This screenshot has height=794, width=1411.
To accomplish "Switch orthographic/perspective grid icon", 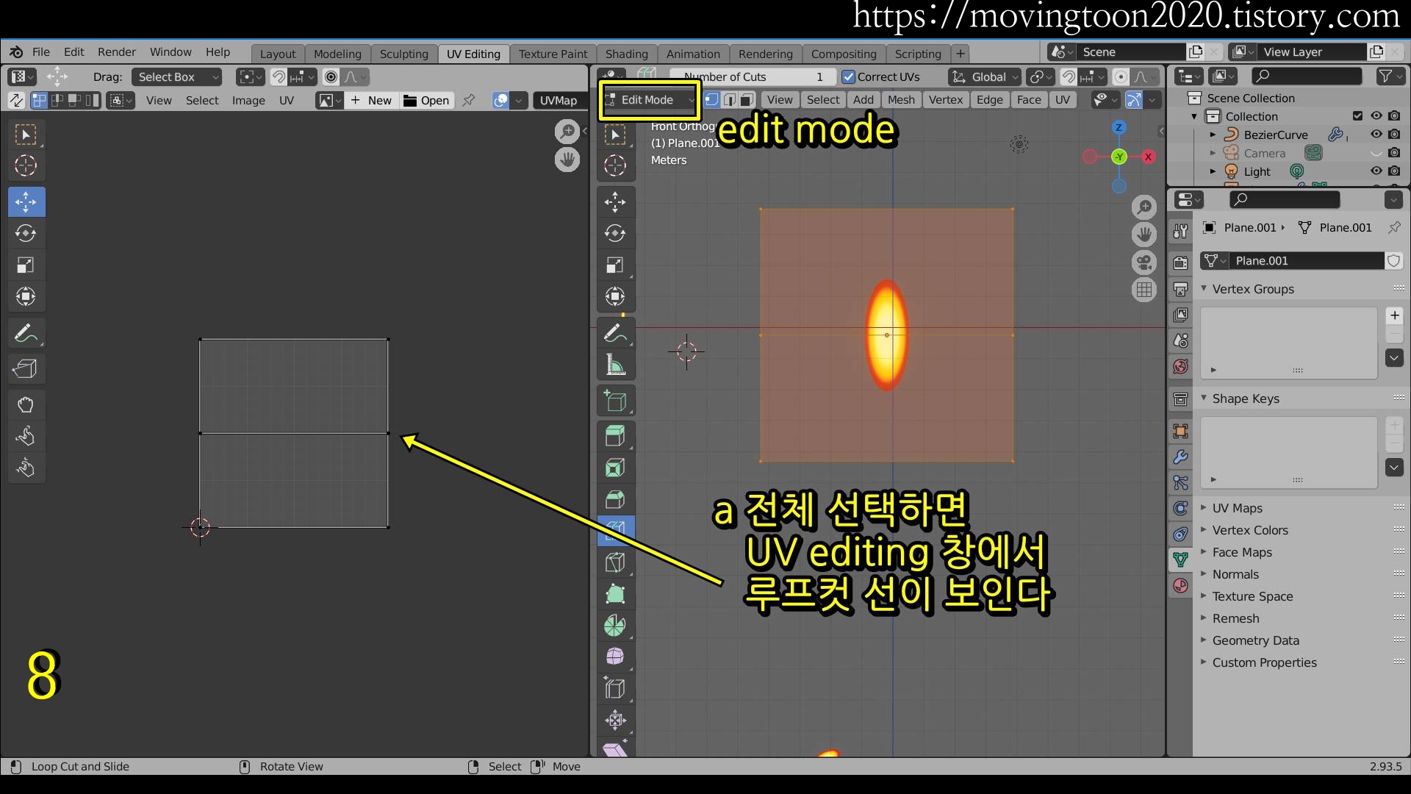I will 1144,290.
